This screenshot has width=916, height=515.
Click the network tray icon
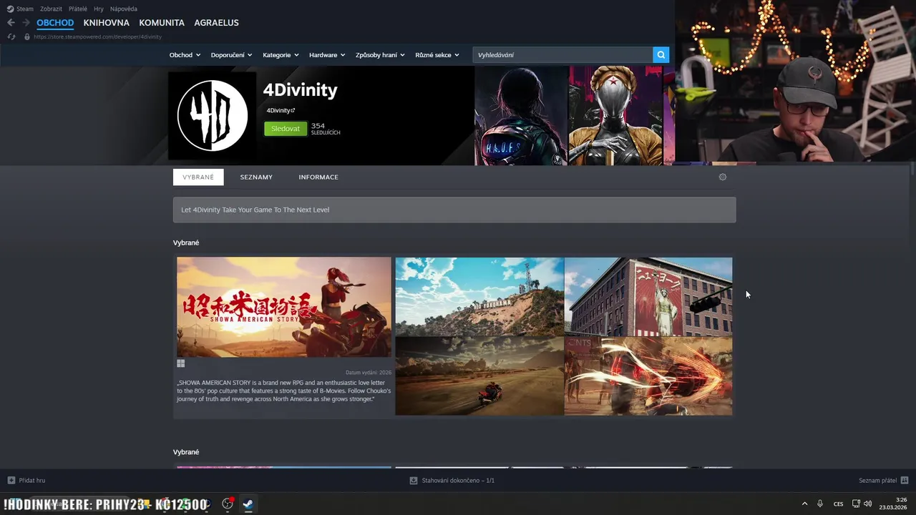(x=856, y=504)
